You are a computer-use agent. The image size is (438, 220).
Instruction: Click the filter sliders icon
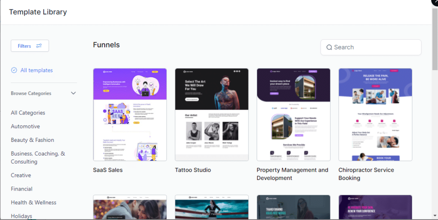click(x=39, y=46)
